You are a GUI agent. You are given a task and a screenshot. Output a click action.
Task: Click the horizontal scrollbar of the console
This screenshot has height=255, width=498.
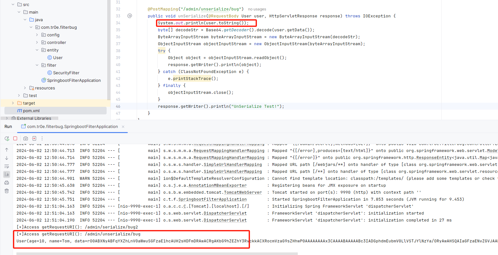click(157, 253)
